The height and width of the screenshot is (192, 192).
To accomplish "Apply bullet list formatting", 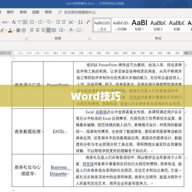I will pyautogui.click(x=32, y=22).
